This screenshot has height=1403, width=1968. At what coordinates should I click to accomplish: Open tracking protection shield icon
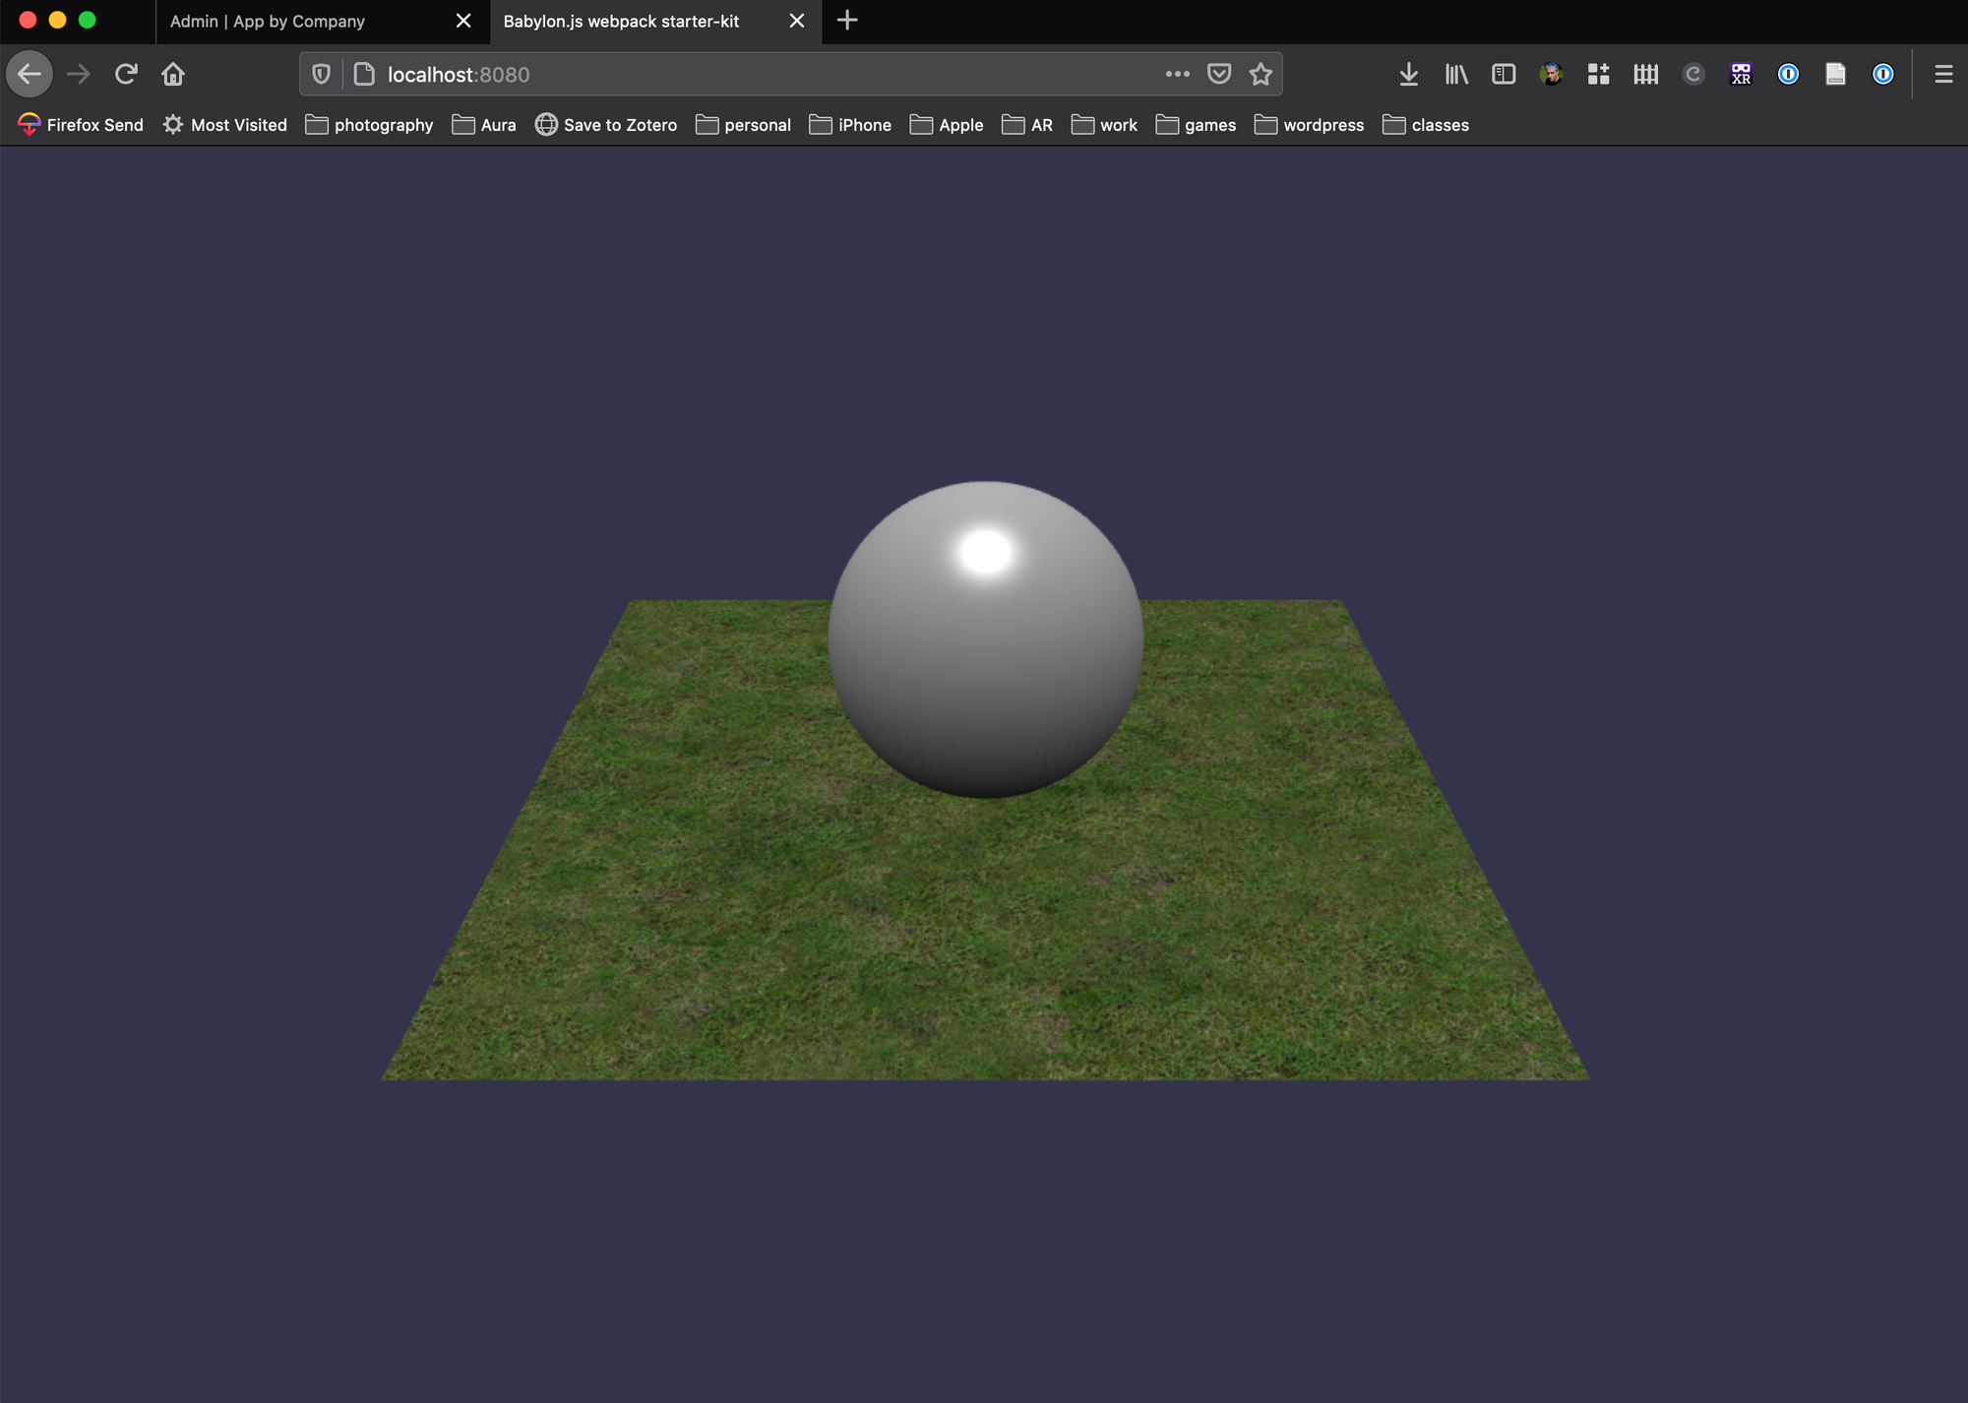pyautogui.click(x=321, y=74)
